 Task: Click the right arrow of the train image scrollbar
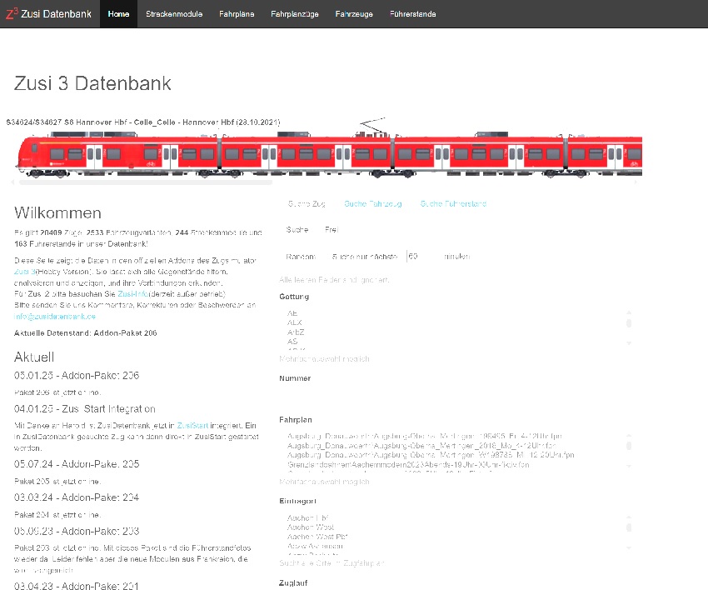click(638, 181)
